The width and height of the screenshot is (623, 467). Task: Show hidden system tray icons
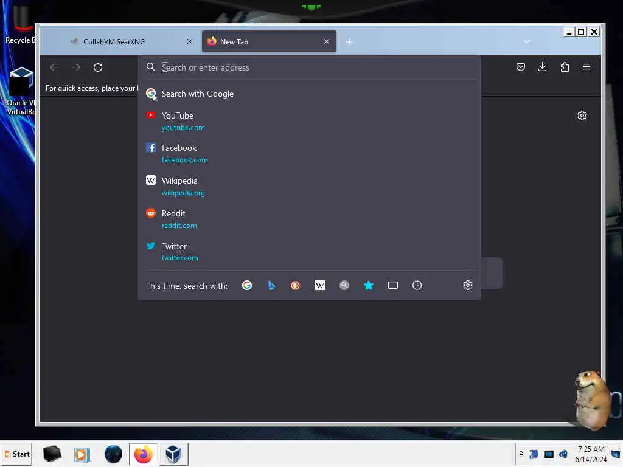pyautogui.click(x=521, y=454)
